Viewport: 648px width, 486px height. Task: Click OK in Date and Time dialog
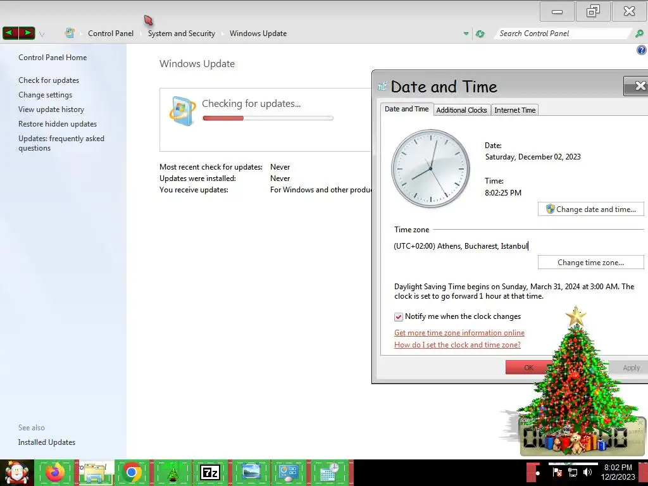click(x=528, y=368)
